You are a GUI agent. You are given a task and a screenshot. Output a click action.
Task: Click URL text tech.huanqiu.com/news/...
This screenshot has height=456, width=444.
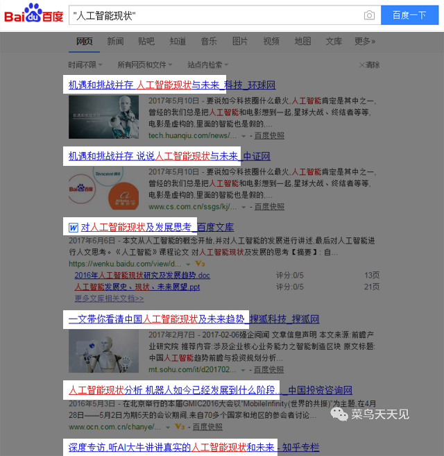192,135
